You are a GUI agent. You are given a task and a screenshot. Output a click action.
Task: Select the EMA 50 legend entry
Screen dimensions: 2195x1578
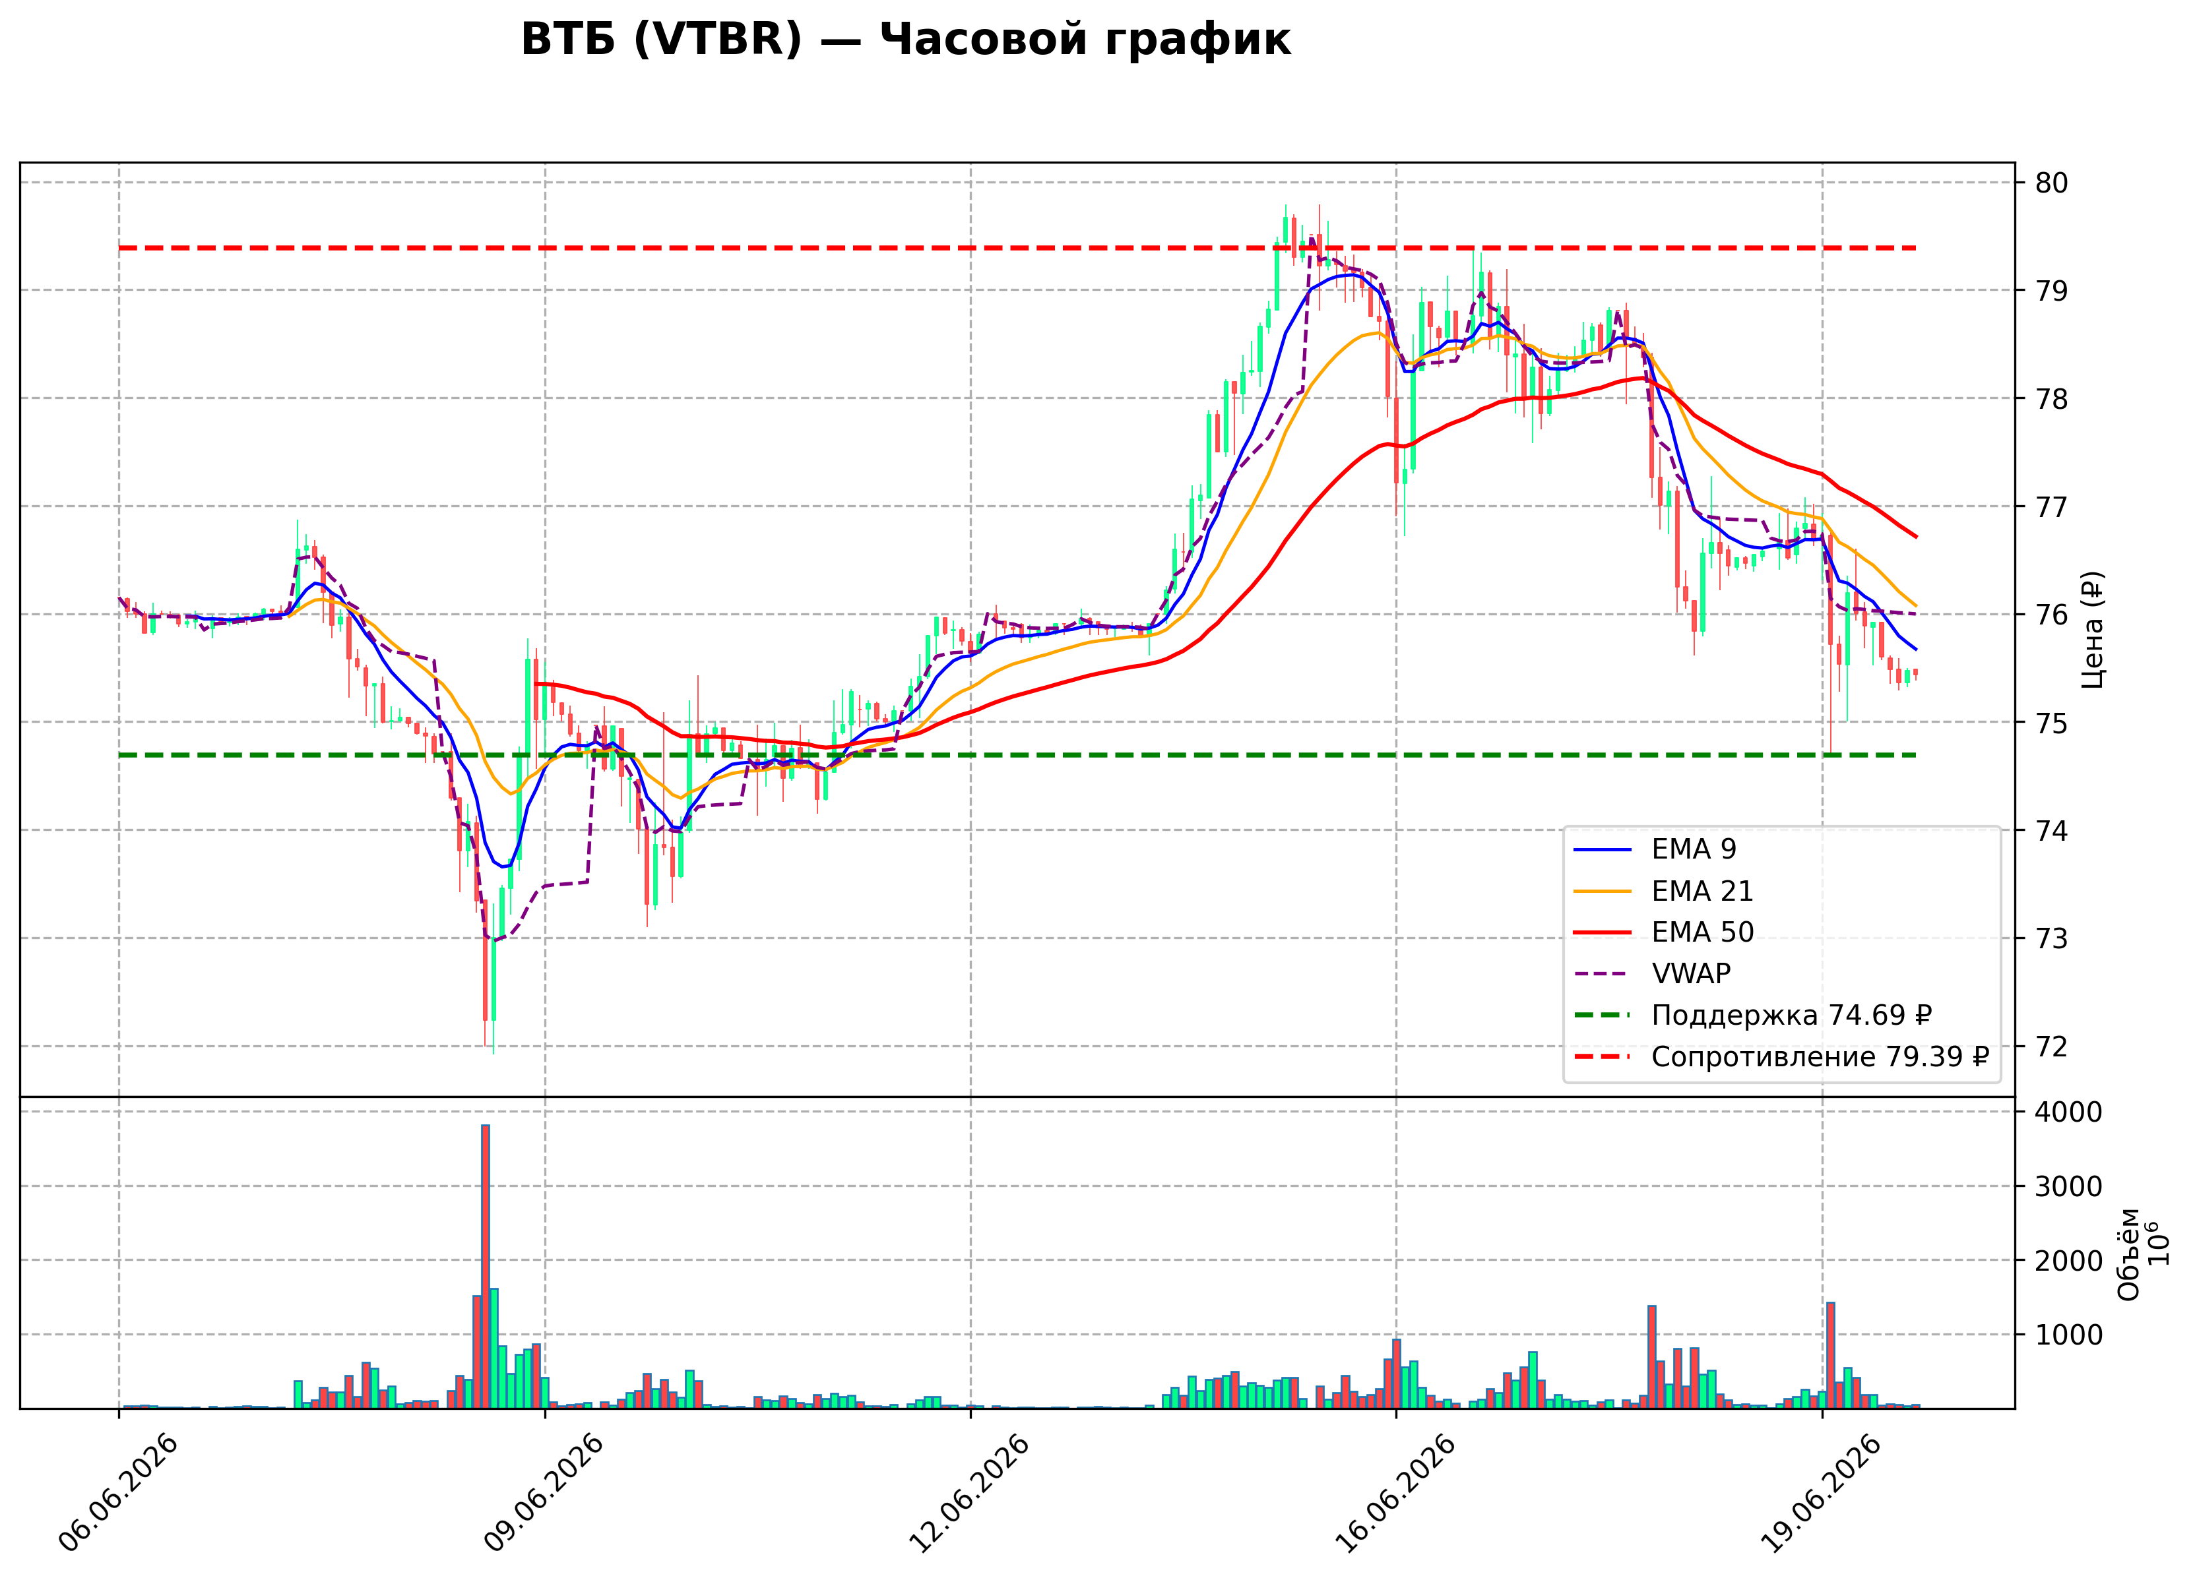coord(1664,932)
